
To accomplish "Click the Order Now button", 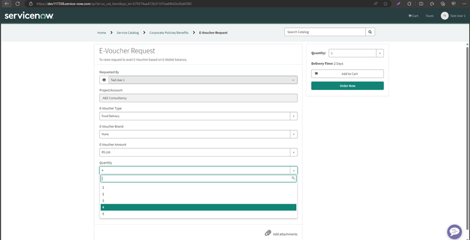I will tap(347, 86).
